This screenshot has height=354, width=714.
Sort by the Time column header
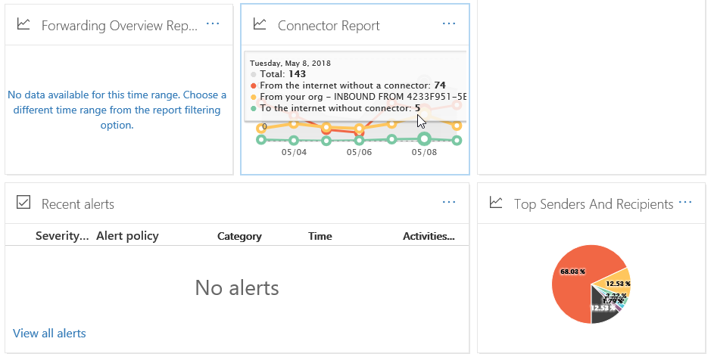coord(320,236)
